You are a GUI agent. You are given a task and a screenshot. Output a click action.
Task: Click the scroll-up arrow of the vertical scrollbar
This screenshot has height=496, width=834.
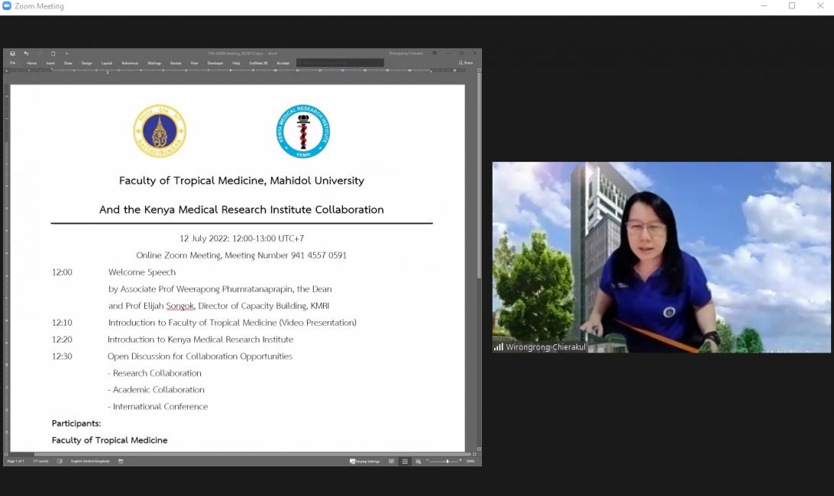click(x=479, y=70)
